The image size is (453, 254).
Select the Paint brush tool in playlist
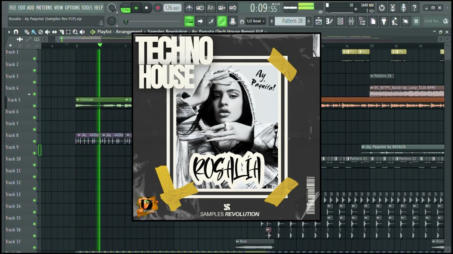(x=34, y=32)
